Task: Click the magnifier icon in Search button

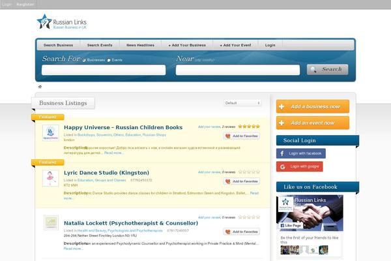Action: coord(313,69)
